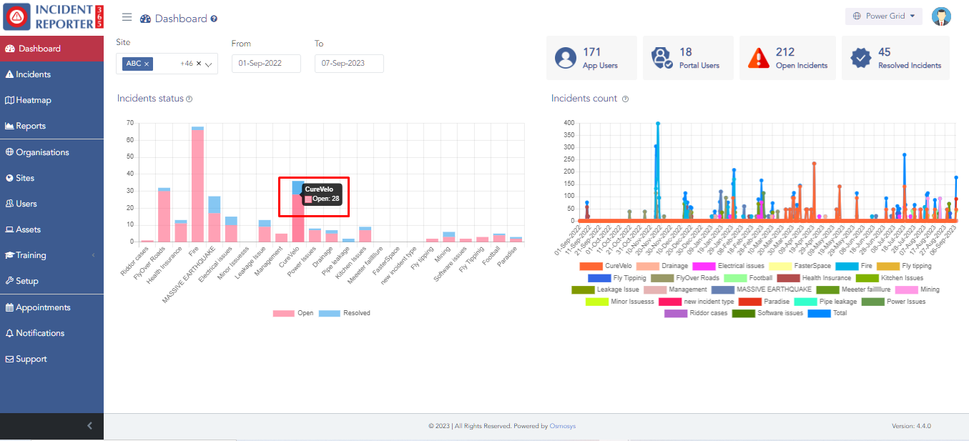969x441 pixels.
Task: Open the Power Grid organisation dropdown
Action: pyautogui.click(x=883, y=16)
